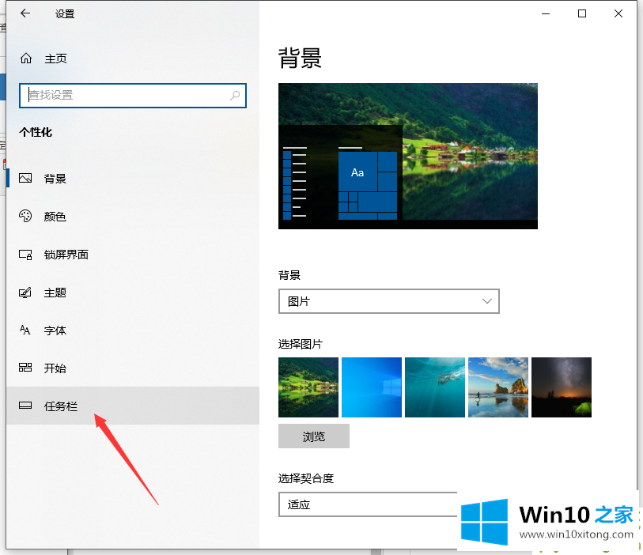Pick the underwater swimmer wallpaper thumbnail
This screenshot has height=555, width=643.
(x=435, y=387)
